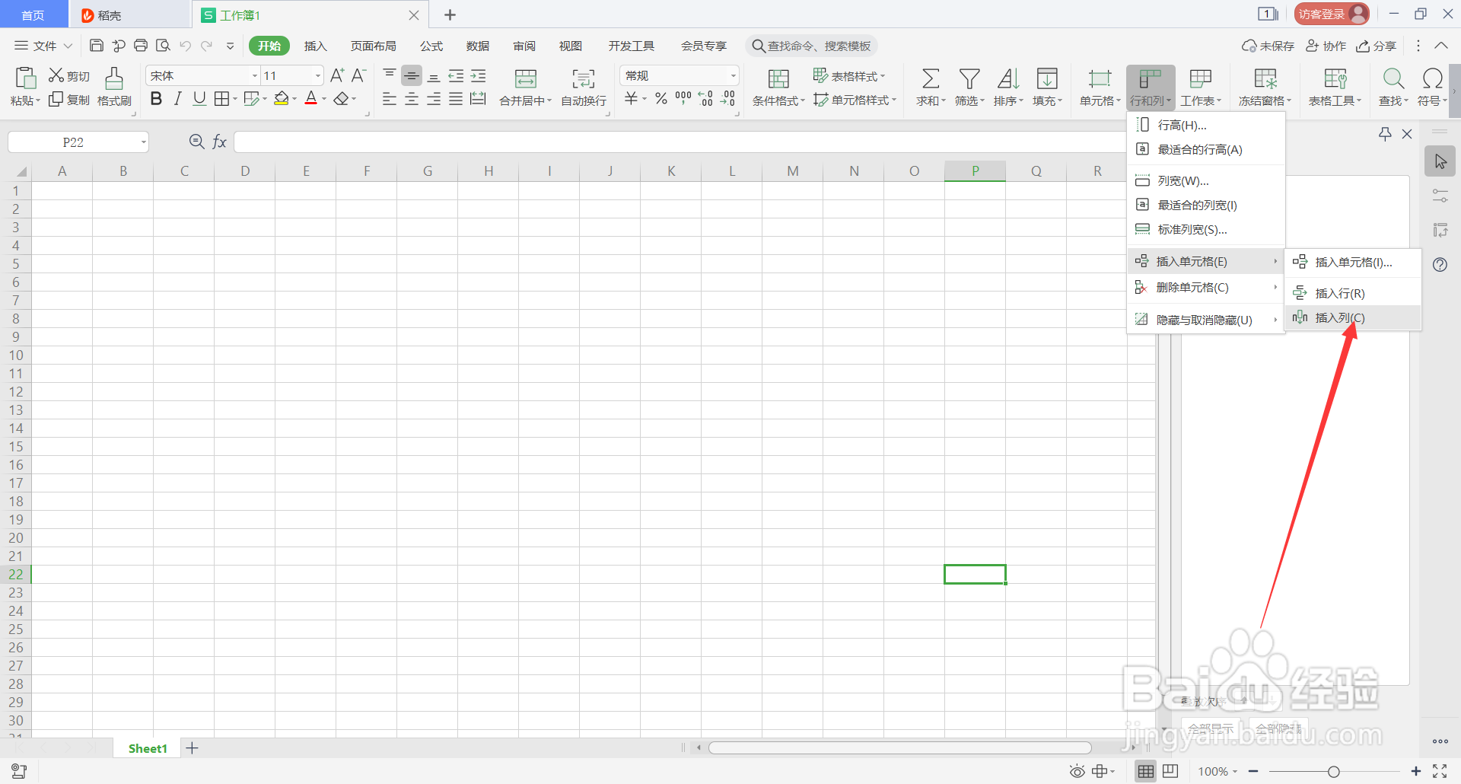Expand 删除单元格(C) submenu

point(1205,287)
